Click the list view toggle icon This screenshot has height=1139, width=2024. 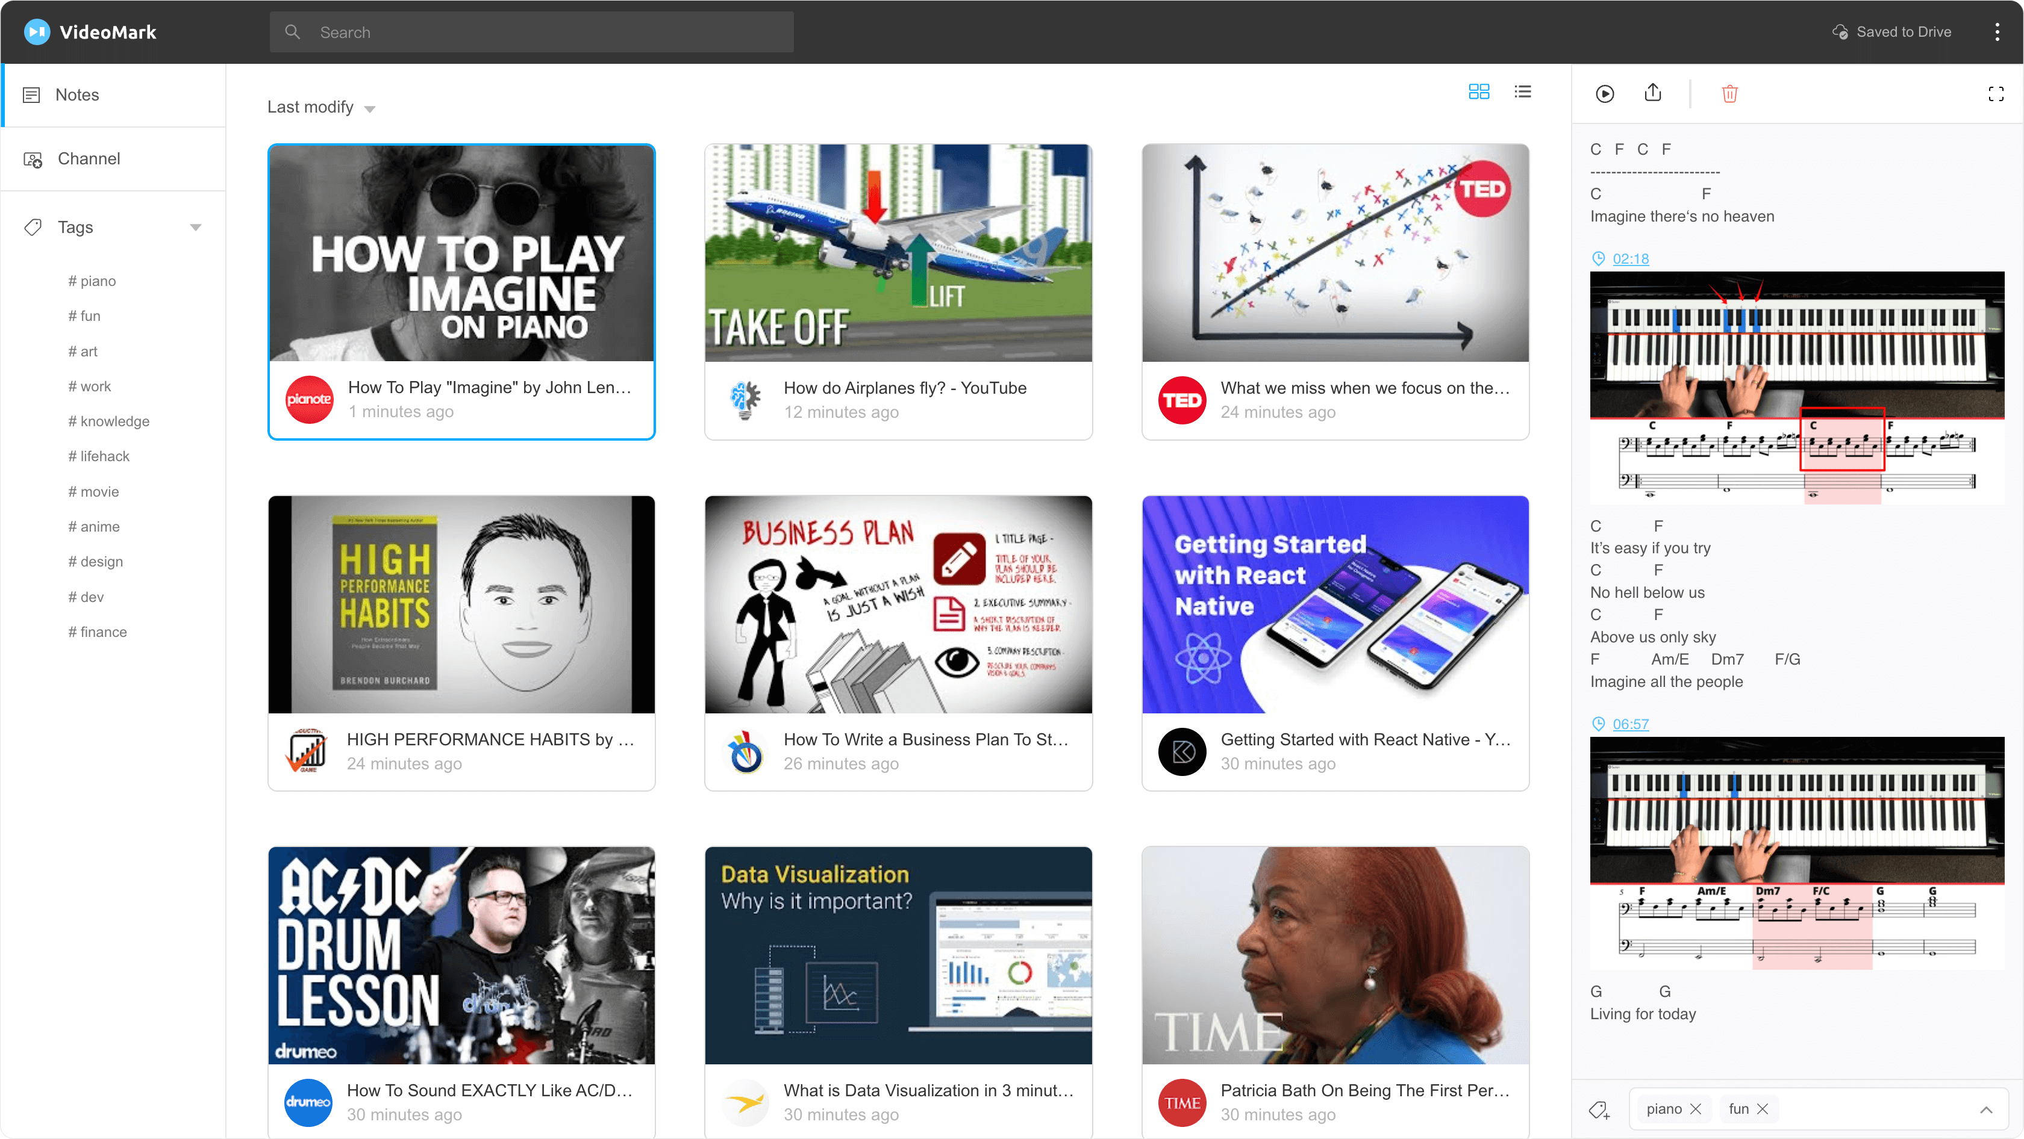point(1522,92)
